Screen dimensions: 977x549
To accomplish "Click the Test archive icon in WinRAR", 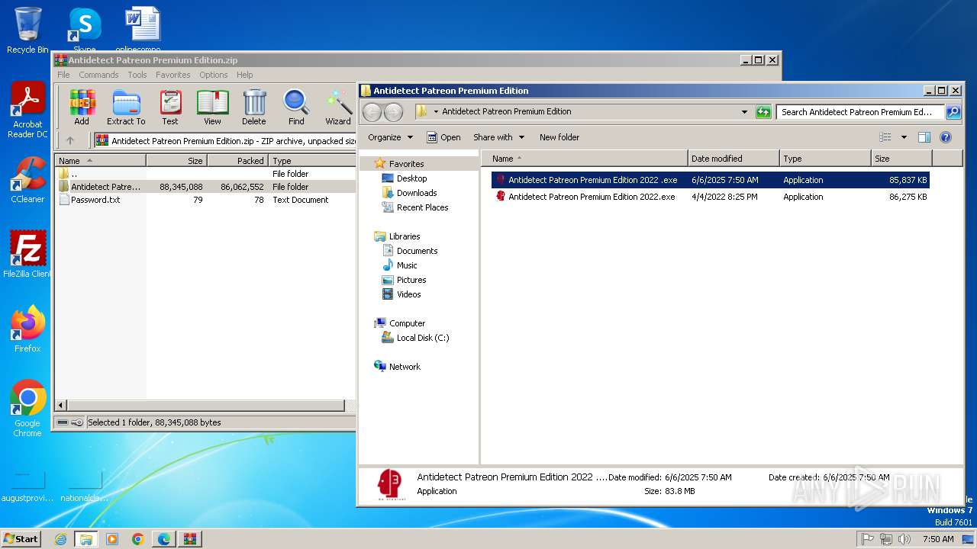I will 170,107.
